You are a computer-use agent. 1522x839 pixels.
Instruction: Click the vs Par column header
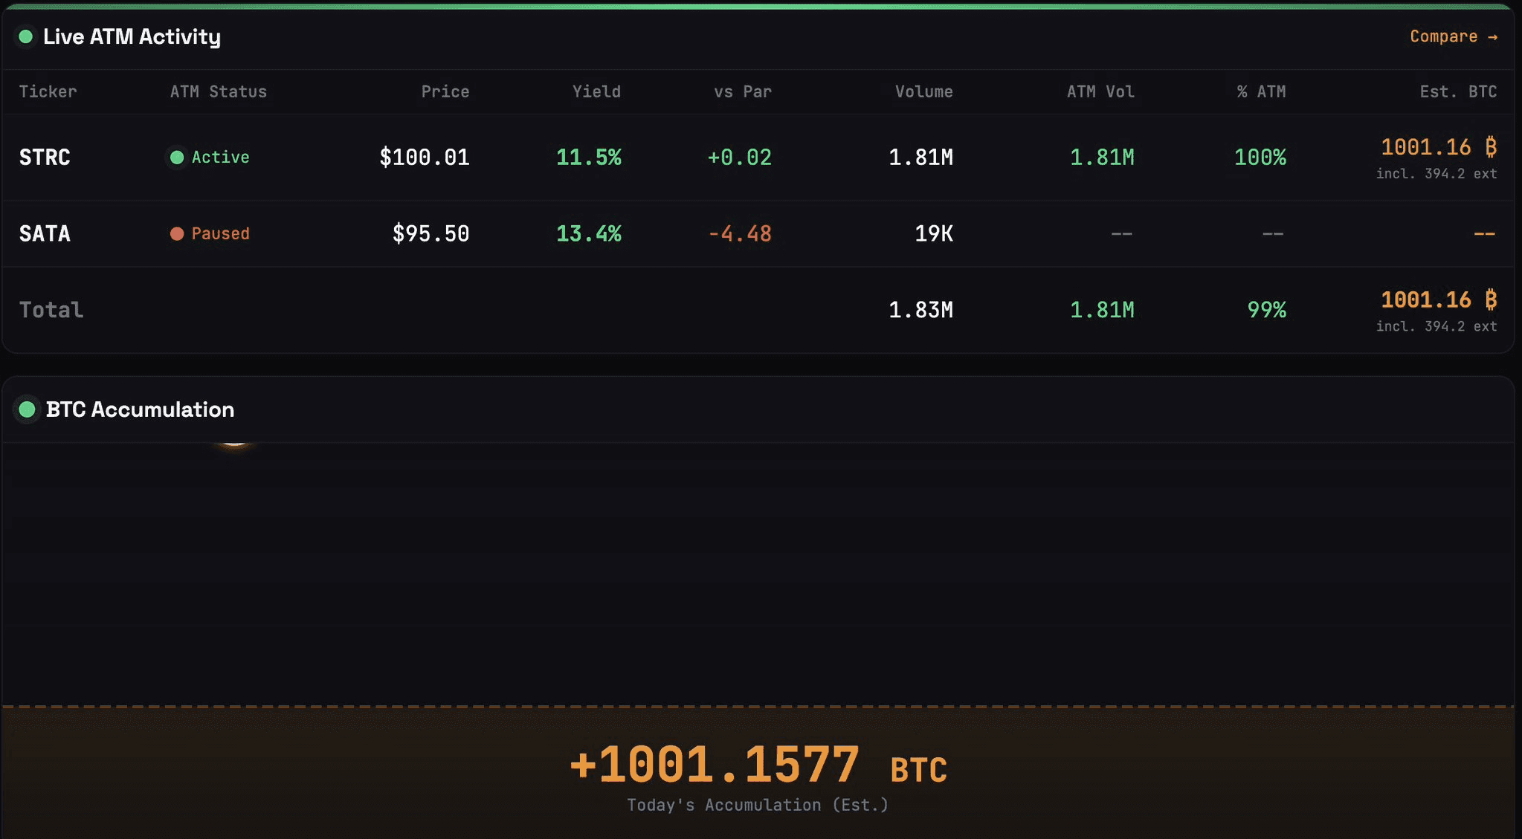coord(742,91)
